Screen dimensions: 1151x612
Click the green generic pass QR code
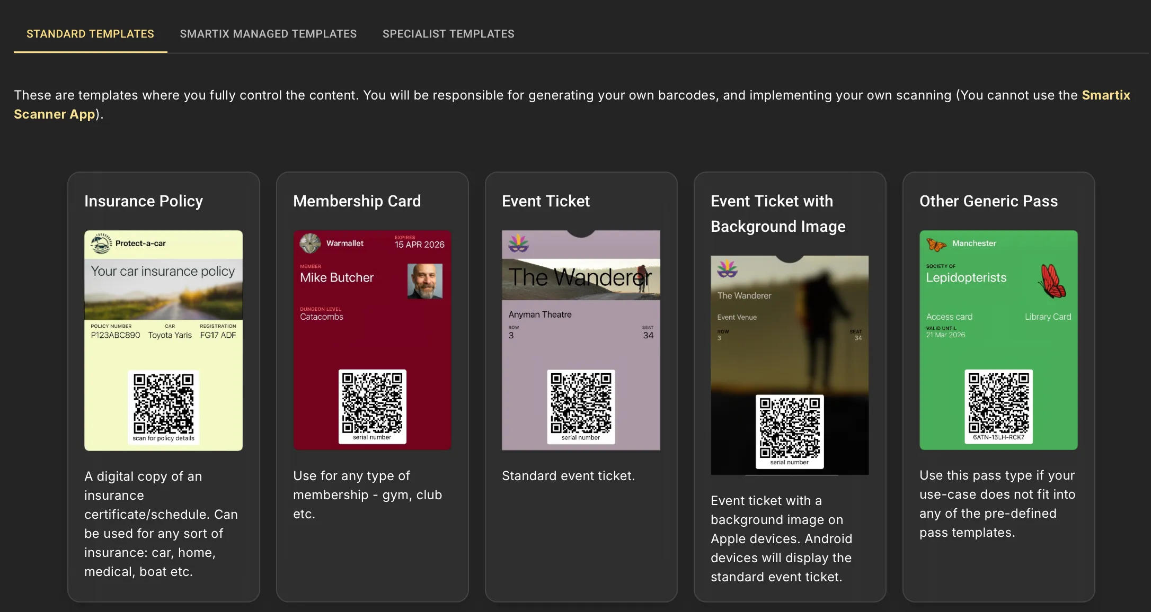(998, 402)
